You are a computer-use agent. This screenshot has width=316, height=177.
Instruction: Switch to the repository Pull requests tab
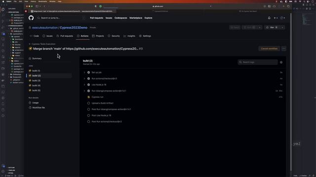(x=65, y=36)
